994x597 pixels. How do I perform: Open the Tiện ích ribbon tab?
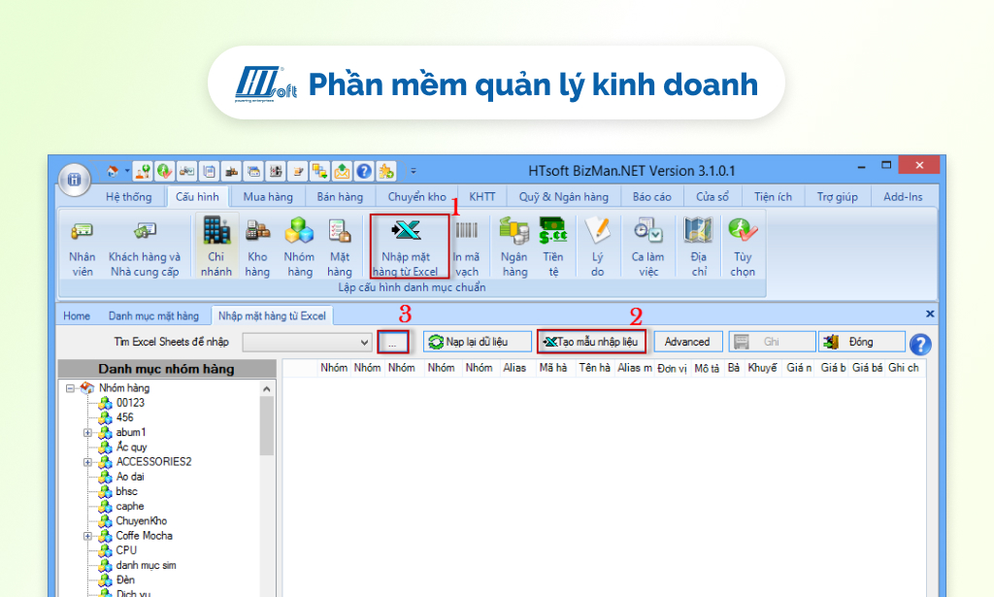773,197
